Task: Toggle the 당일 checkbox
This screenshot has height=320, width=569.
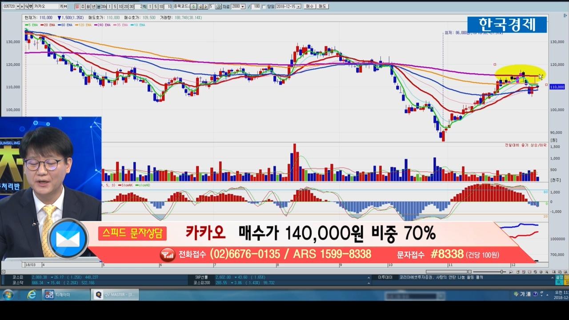Action: pyautogui.click(x=264, y=7)
